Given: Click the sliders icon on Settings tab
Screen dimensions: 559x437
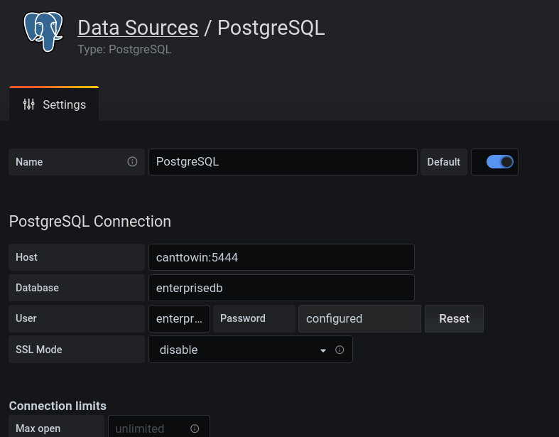Looking at the screenshot, I should (x=28, y=104).
